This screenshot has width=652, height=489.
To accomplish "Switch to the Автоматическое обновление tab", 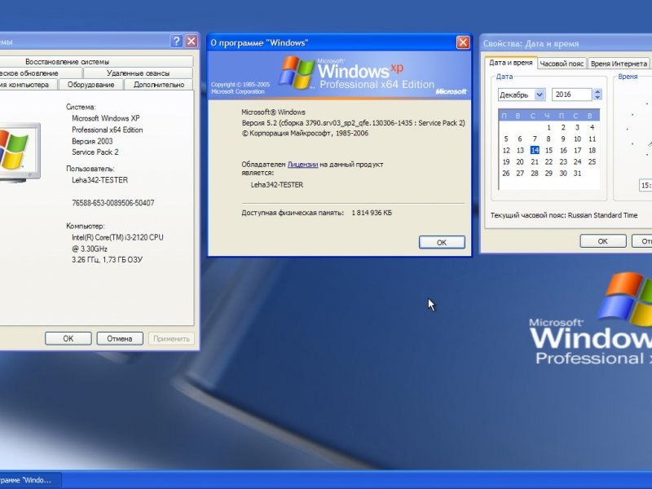I will 41,73.
